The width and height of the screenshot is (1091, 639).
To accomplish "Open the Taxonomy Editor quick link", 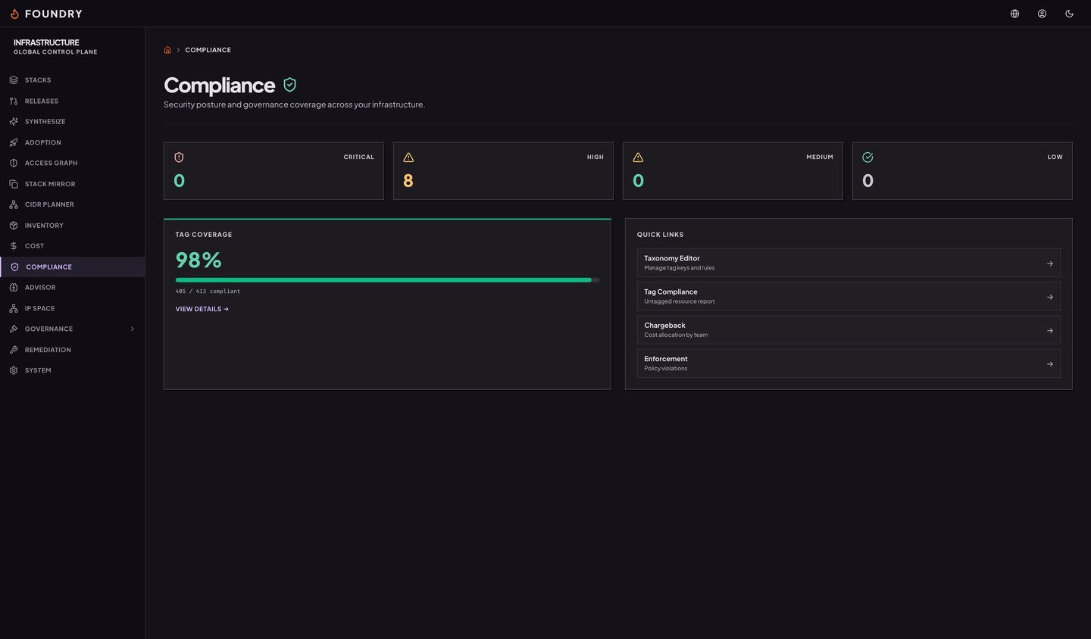I will pyautogui.click(x=849, y=263).
